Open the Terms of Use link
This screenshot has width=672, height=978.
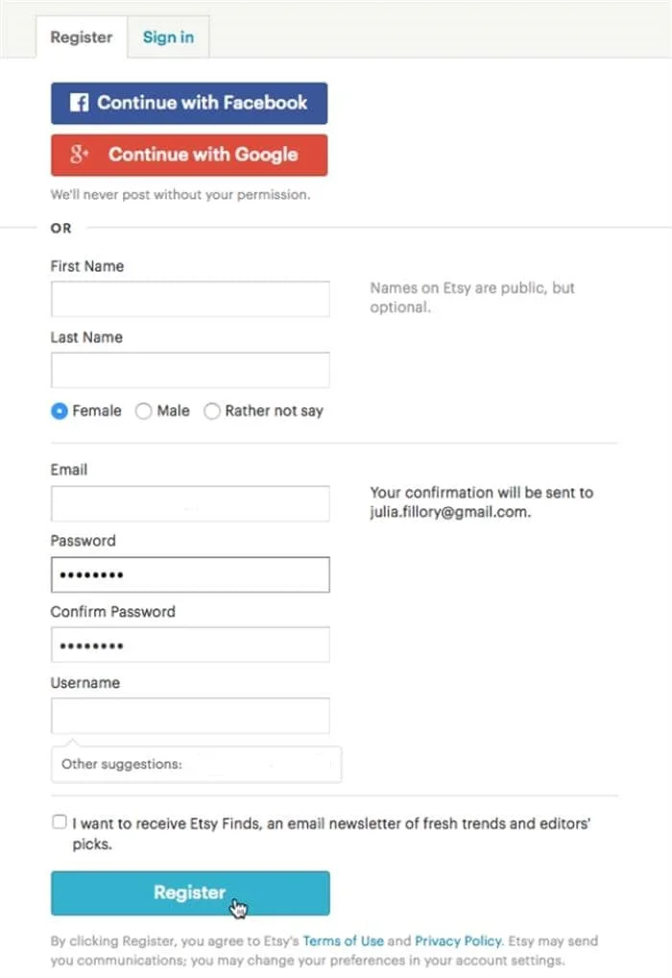[343, 941]
